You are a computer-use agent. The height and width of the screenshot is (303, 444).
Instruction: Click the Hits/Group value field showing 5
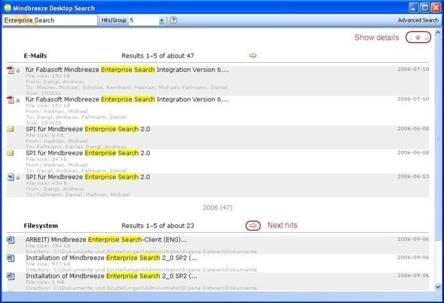144,21
